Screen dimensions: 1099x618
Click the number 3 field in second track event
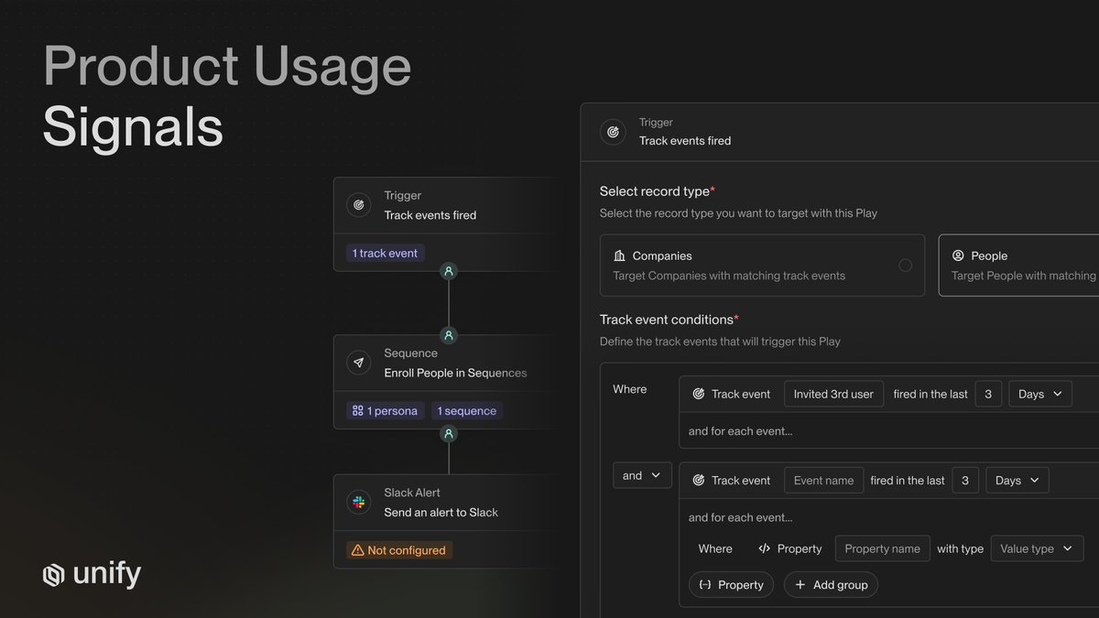pos(965,480)
